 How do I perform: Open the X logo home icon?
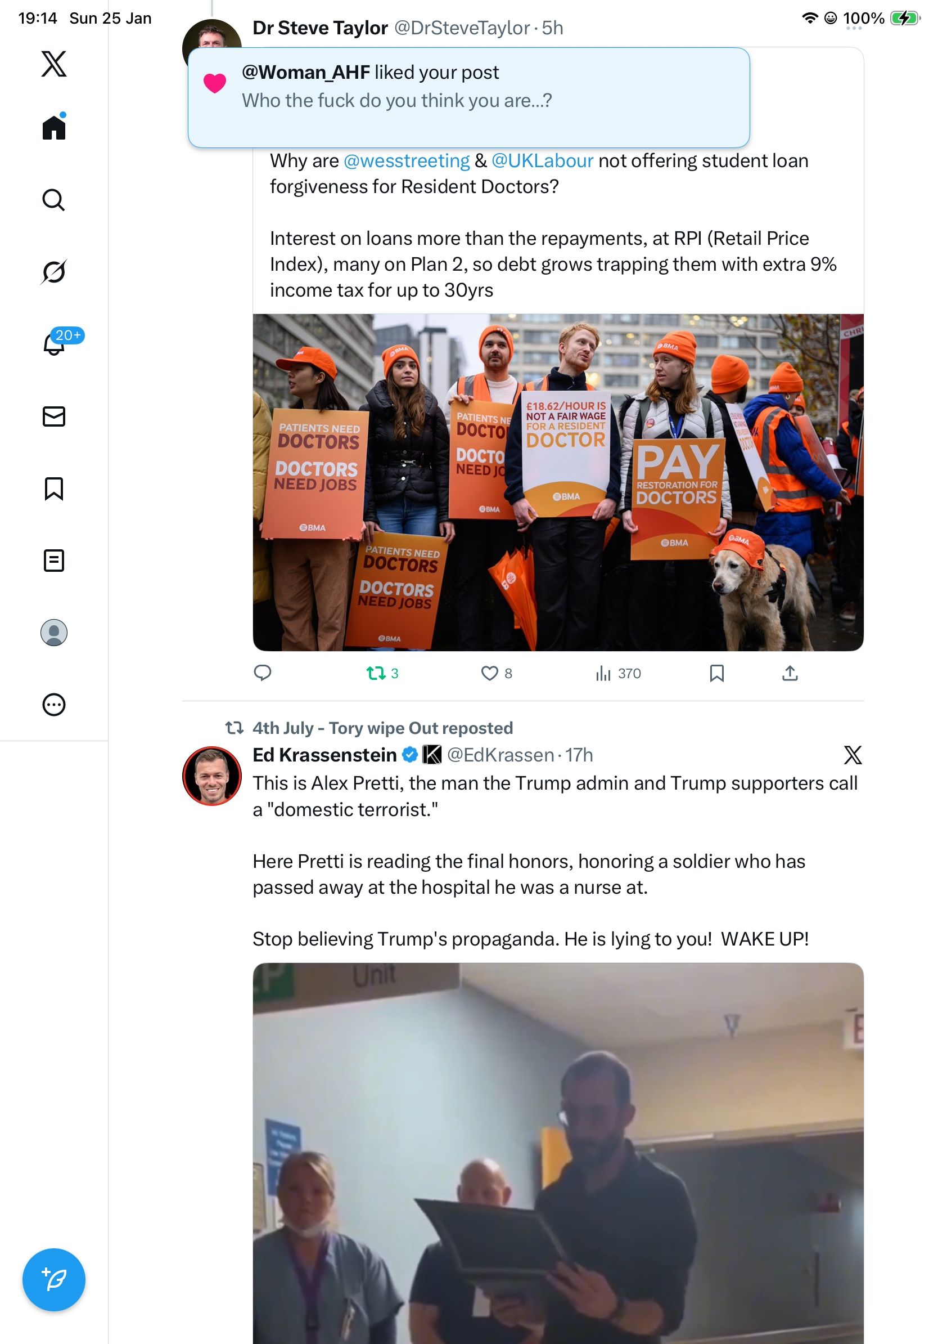pos(54,63)
